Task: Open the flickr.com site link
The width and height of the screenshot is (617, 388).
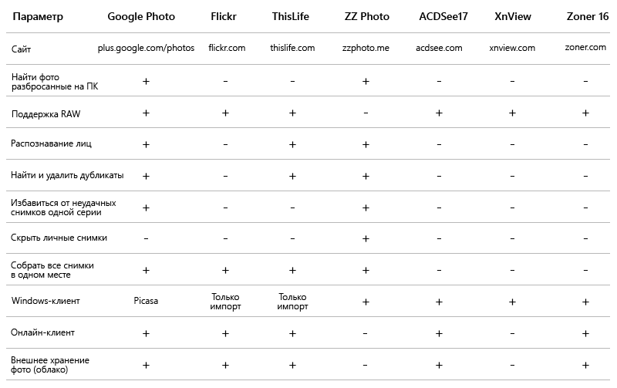Action: pos(227,48)
